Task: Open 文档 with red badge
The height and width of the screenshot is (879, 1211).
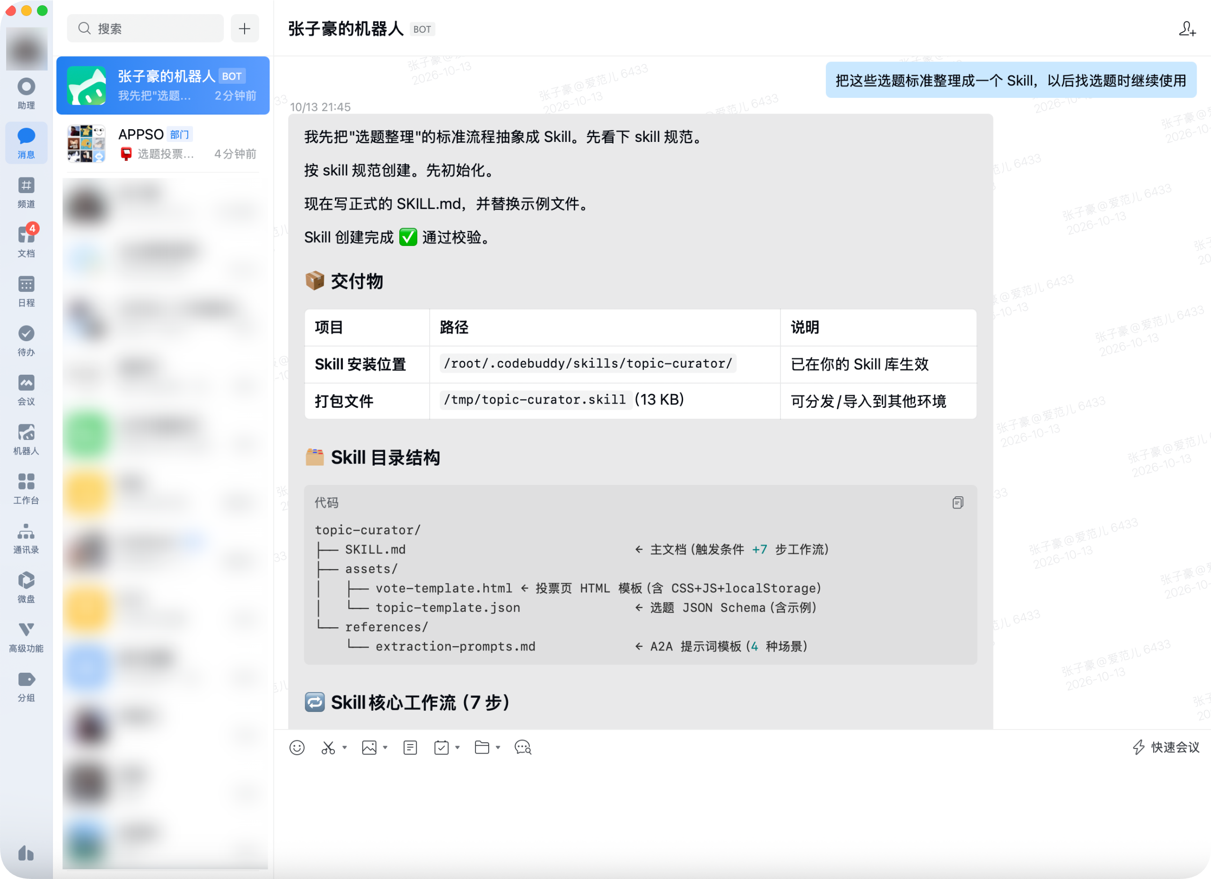Action: pos(26,241)
